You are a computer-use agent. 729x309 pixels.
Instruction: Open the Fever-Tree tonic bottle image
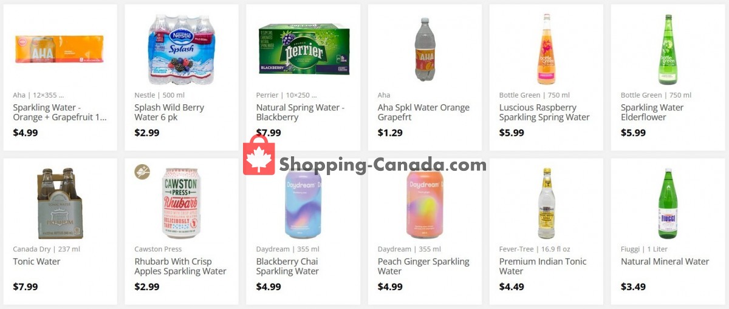click(546, 204)
